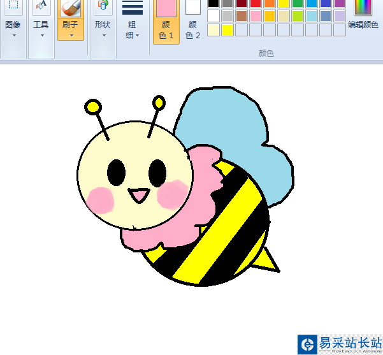Select the lime green swatch
Viewport: 383px width, 355px height.
coord(298,16)
